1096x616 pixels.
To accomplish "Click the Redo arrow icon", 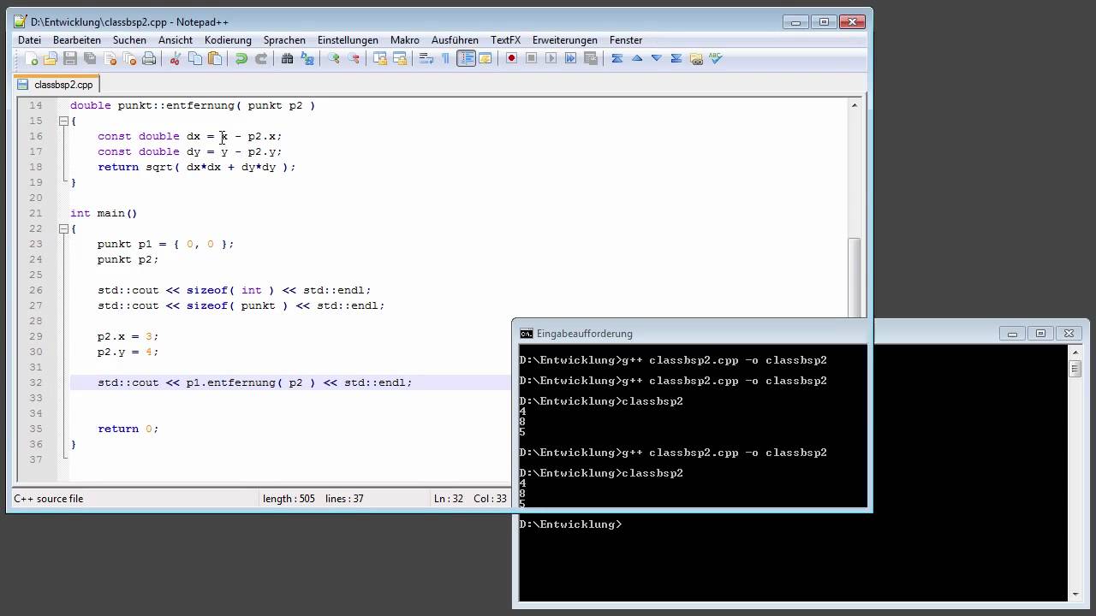I will click(x=261, y=58).
